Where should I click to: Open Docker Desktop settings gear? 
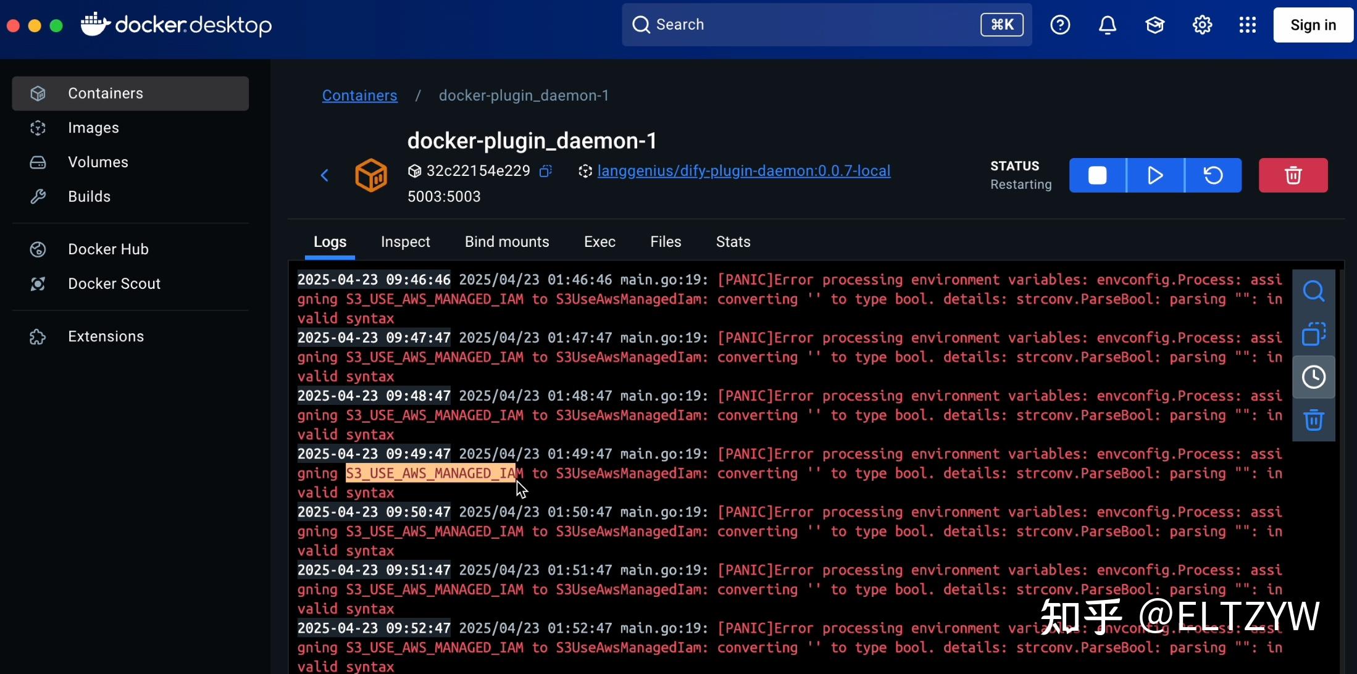(1201, 25)
